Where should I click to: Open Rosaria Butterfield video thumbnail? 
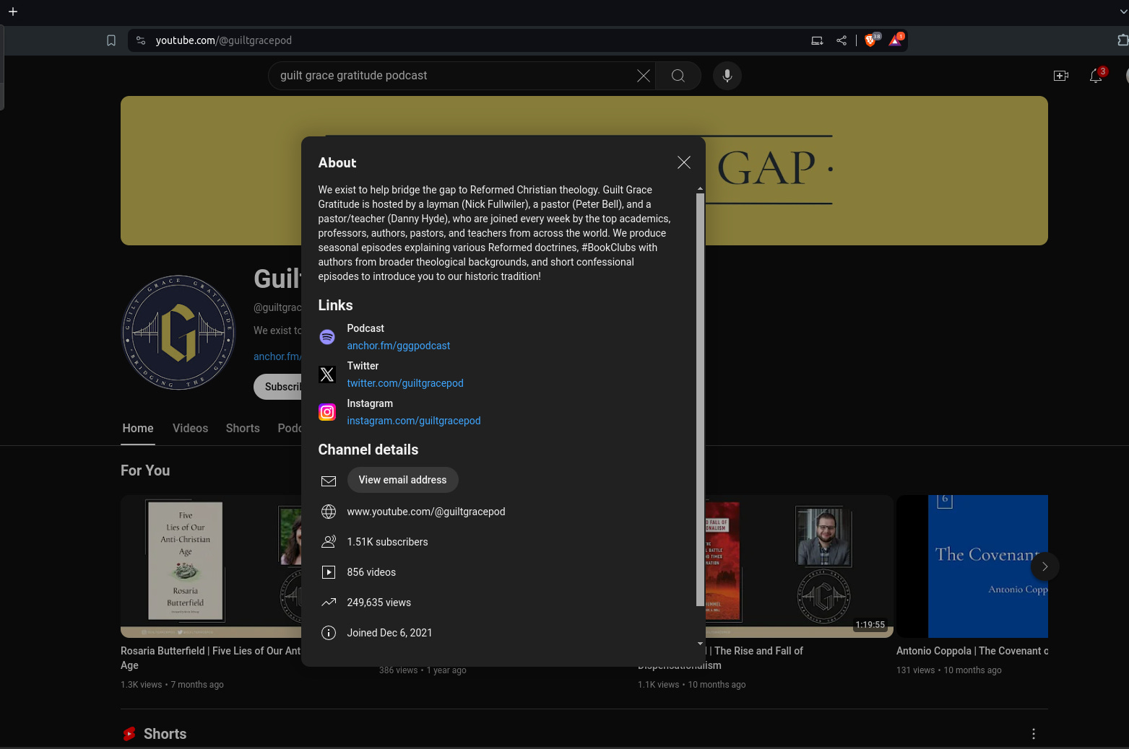211,566
